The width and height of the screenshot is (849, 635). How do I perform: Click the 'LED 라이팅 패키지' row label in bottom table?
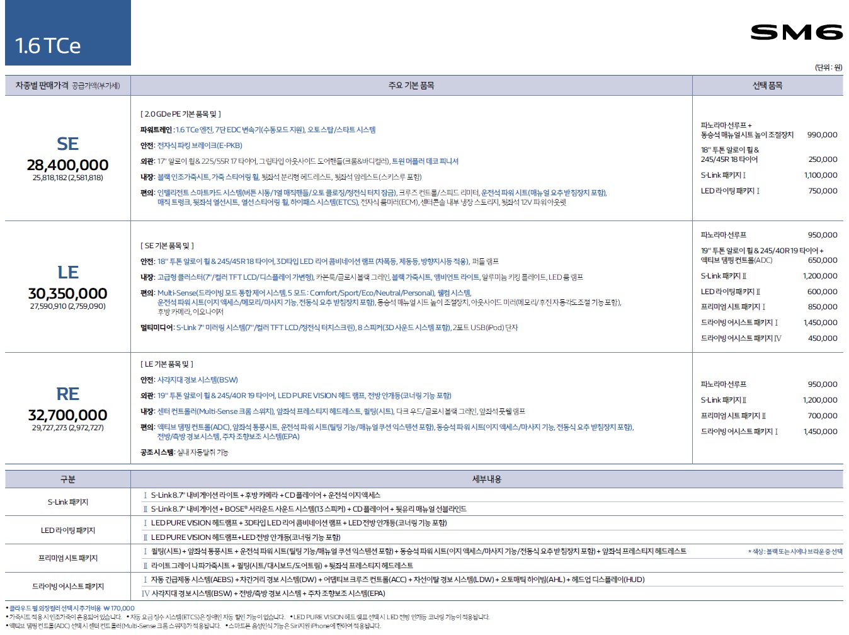(x=67, y=530)
